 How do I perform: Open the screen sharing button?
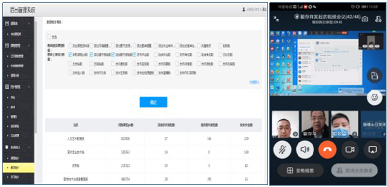click(x=372, y=149)
